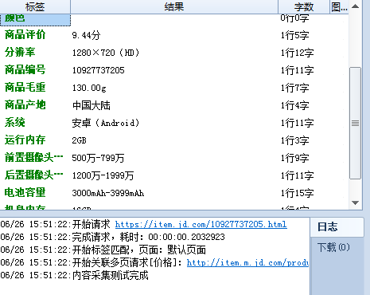370x295 pixels.
Task: Select the 运行内存 label row
Action: coord(25,140)
